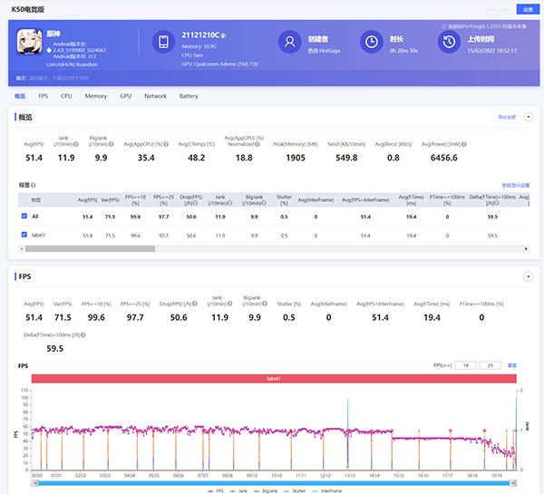Uncheck the All row checkbox

(x=24, y=217)
